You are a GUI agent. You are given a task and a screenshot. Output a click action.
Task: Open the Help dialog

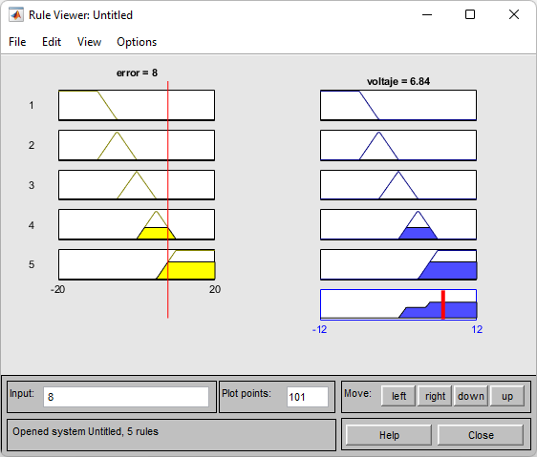coord(389,435)
